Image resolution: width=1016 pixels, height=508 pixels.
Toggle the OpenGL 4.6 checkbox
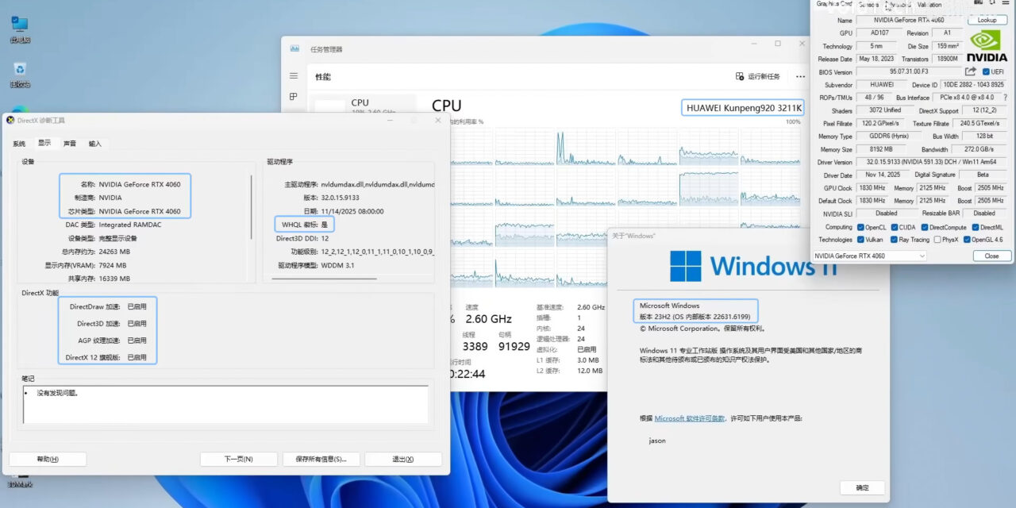(968, 239)
